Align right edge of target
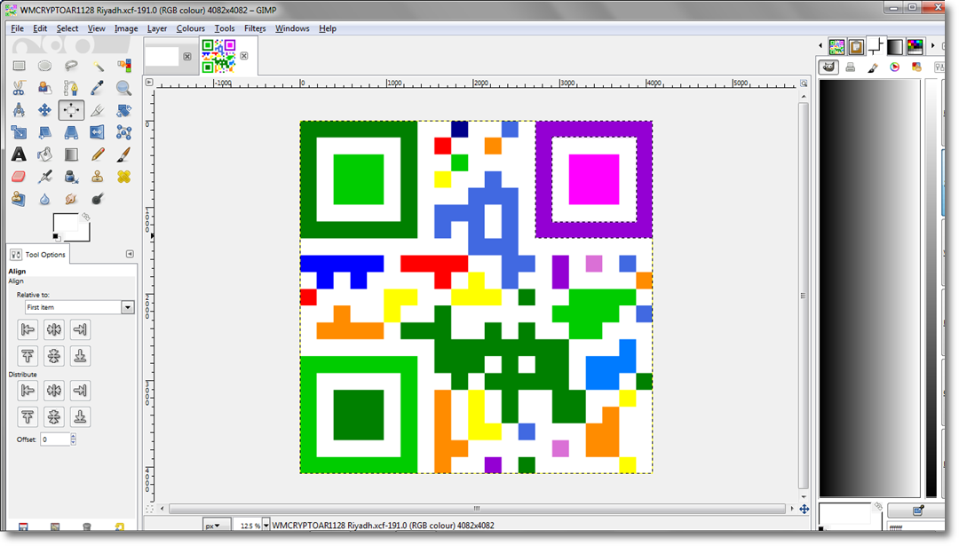 point(80,329)
